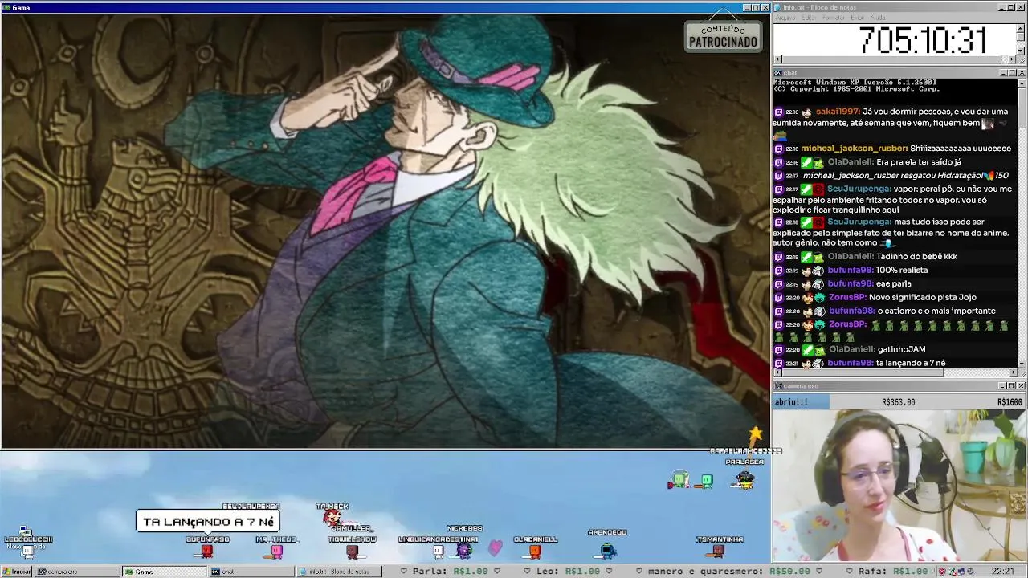
Task: Click the yellow star near RAFAELRAMOS2335
Action: click(x=756, y=434)
